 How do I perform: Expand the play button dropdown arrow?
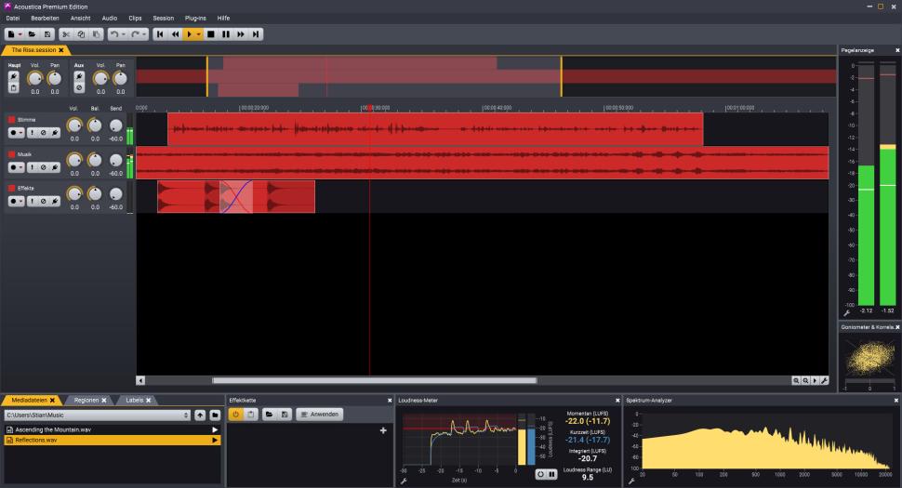click(x=199, y=34)
